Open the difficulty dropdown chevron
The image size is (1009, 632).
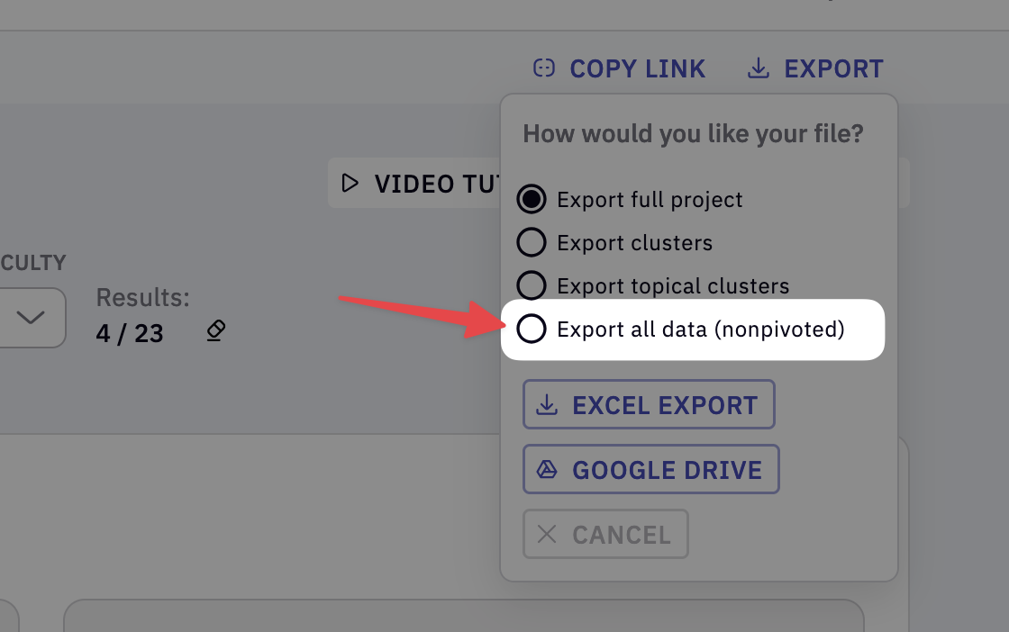tap(31, 317)
